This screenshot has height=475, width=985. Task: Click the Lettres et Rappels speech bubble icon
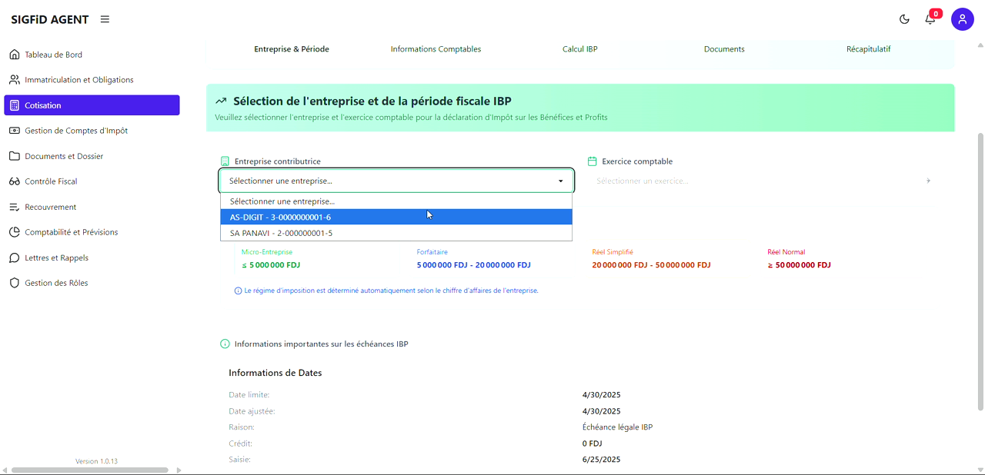click(x=14, y=257)
